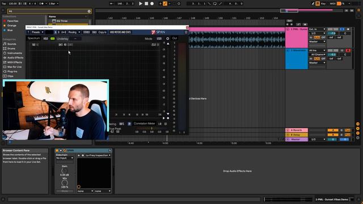This screenshot has height=204, width=363.
Task: Open Sounds category in browser
Action: pos(11,44)
